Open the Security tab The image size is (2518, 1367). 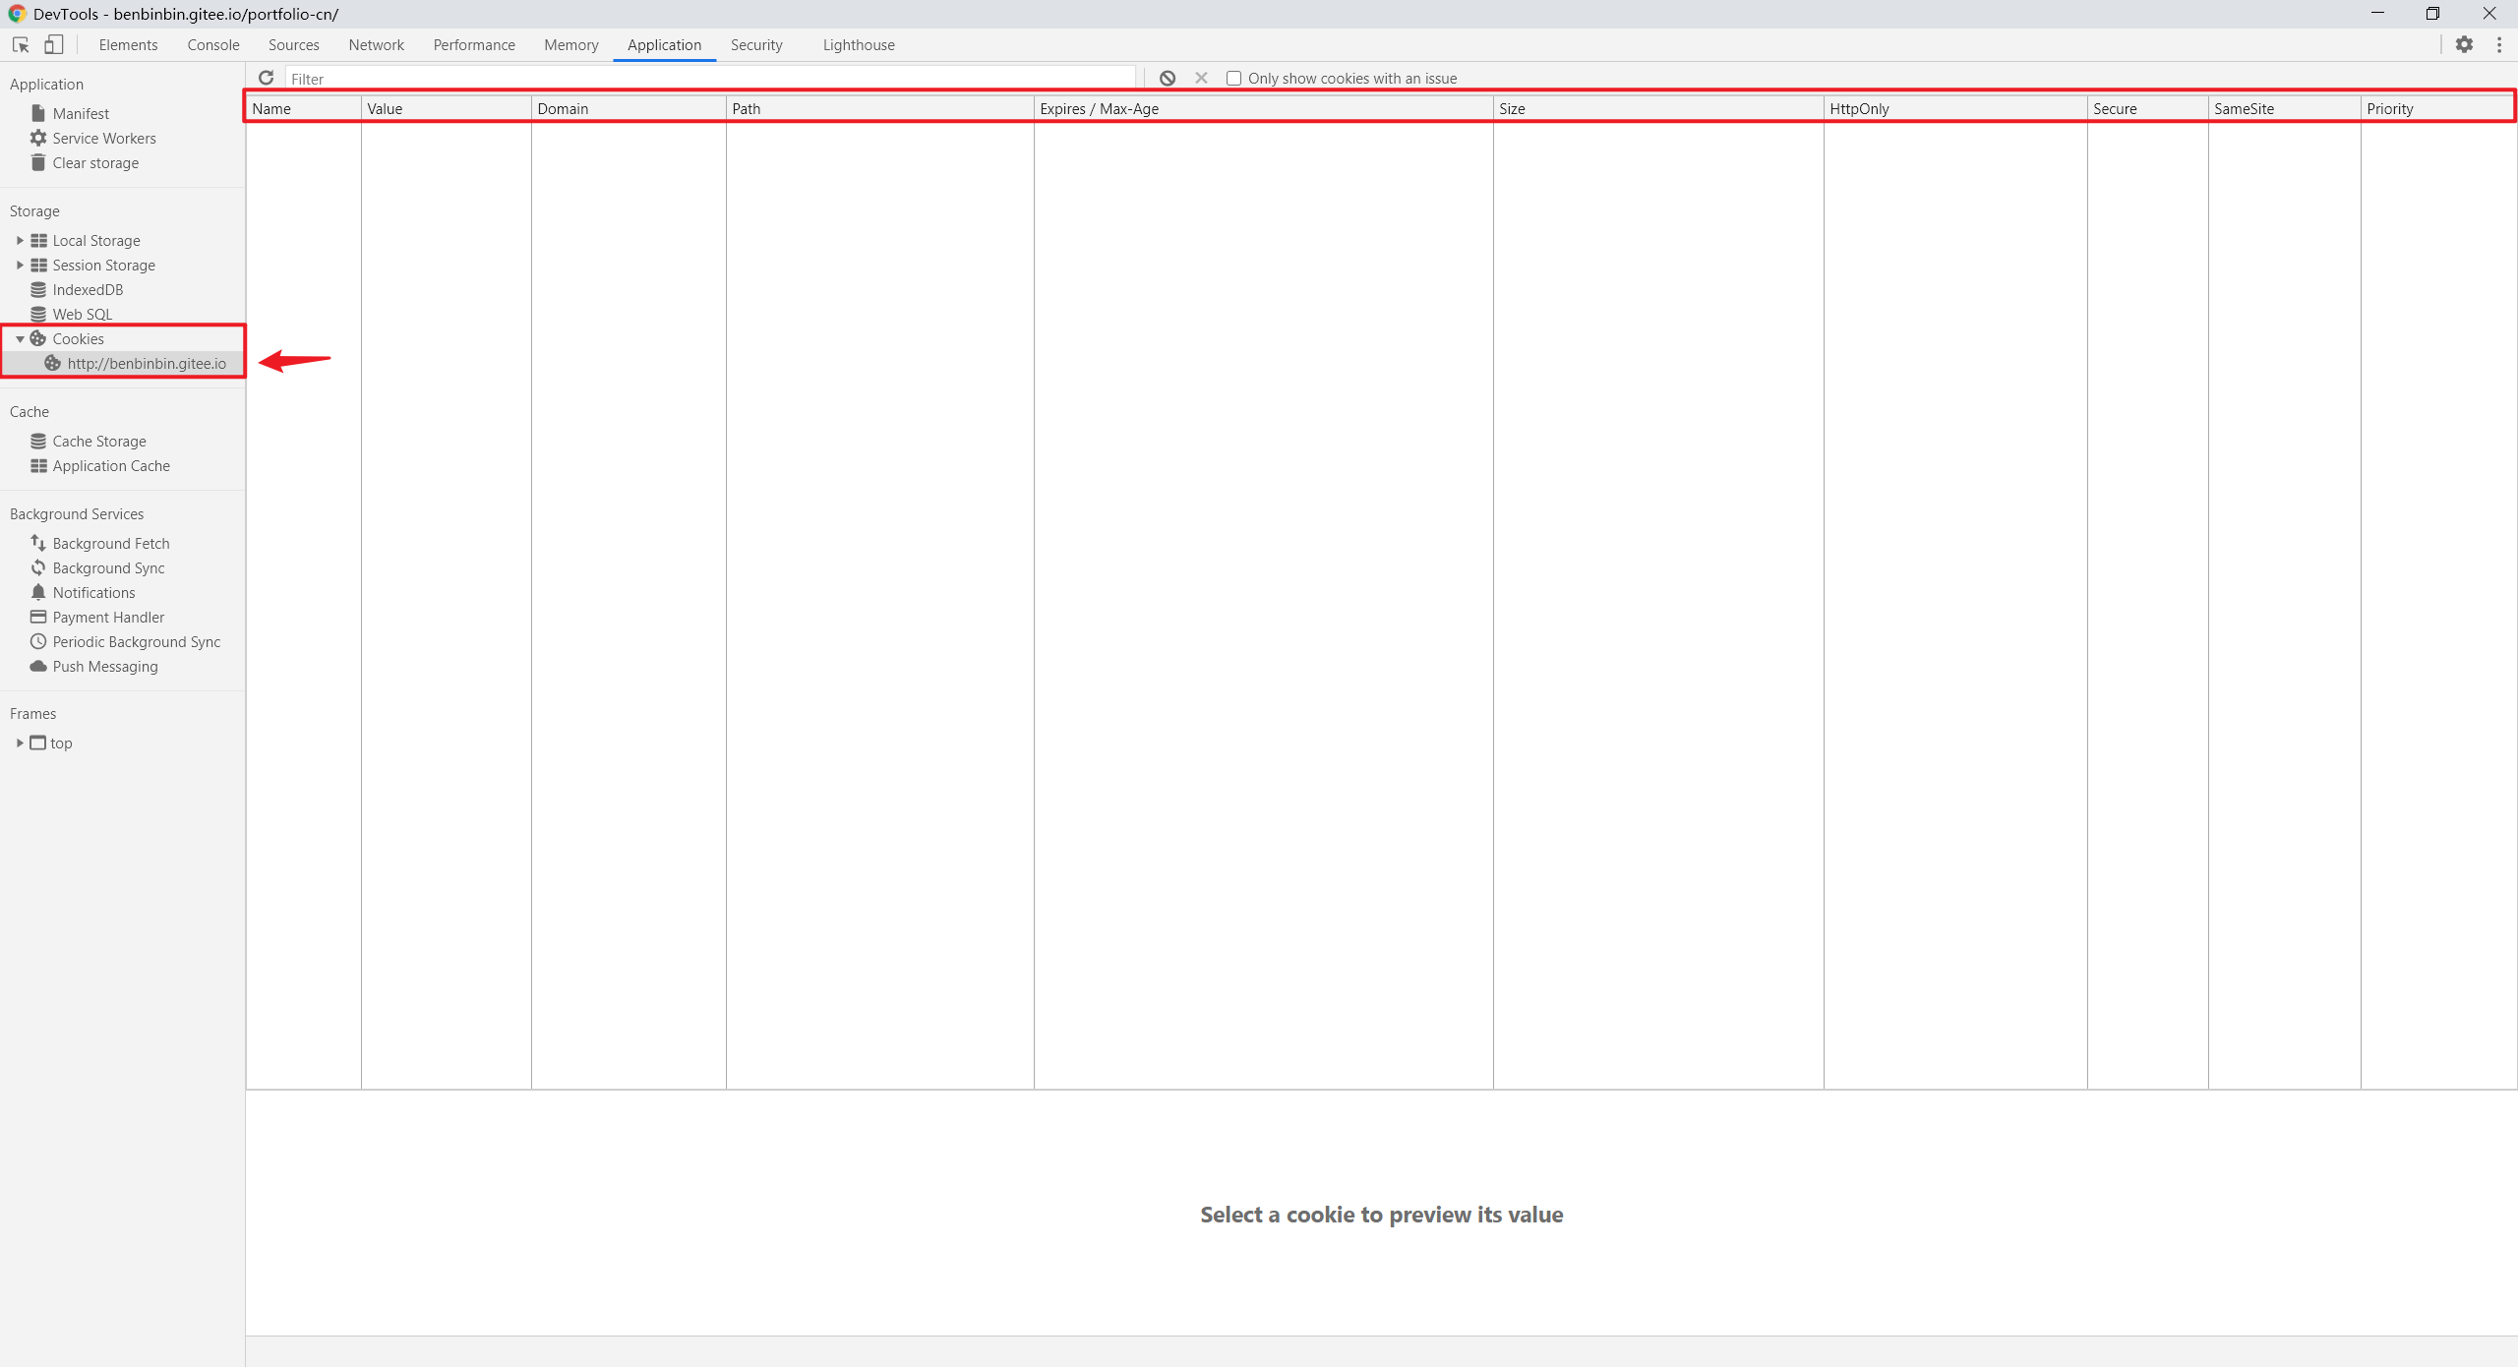pyautogui.click(x=756, y=45)
